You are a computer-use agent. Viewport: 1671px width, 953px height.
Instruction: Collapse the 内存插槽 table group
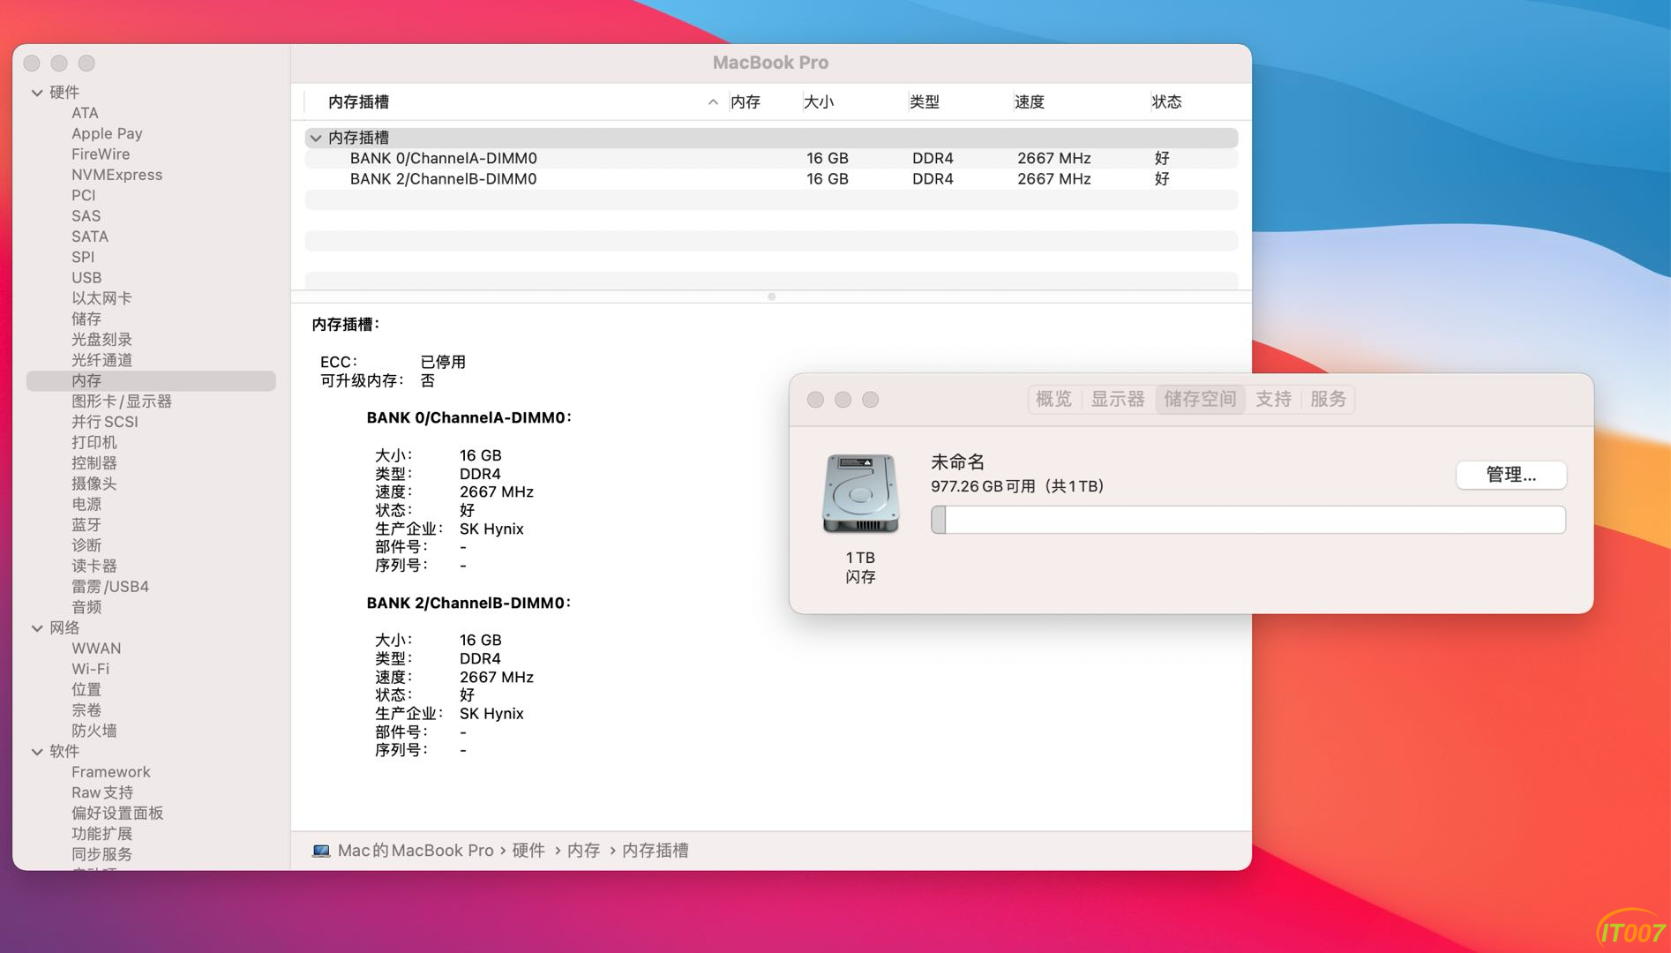click(316, 138)
